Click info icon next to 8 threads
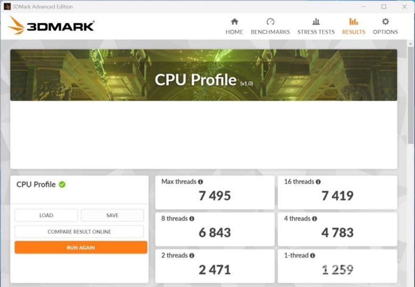The height and width of the screenshot is (287, 415). (192, 219)
